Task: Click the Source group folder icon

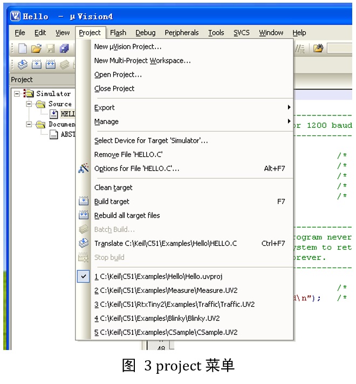Action: [40, 104]
